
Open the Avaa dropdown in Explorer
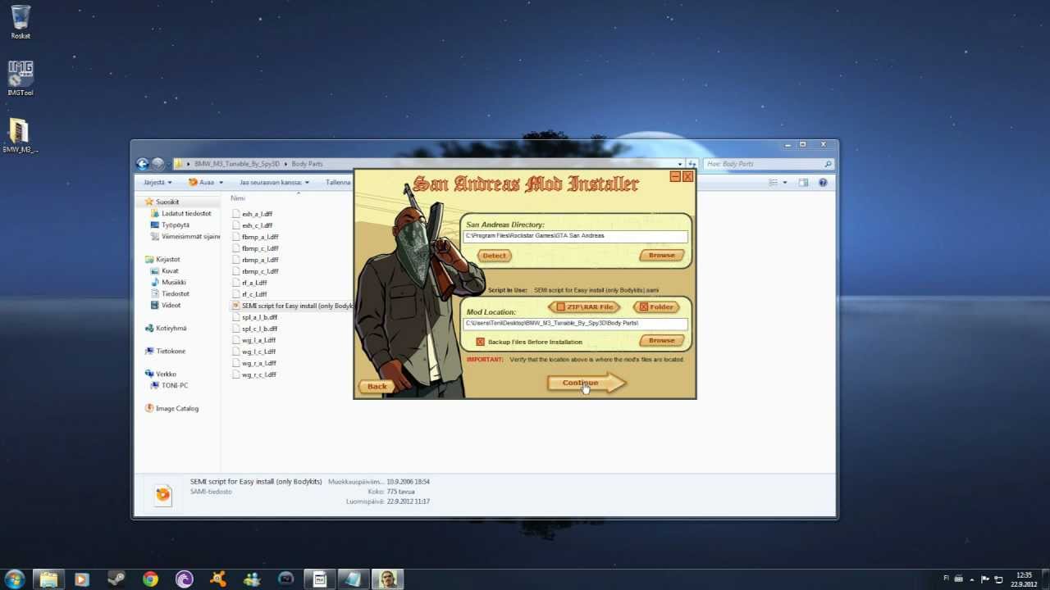(204, 183)
